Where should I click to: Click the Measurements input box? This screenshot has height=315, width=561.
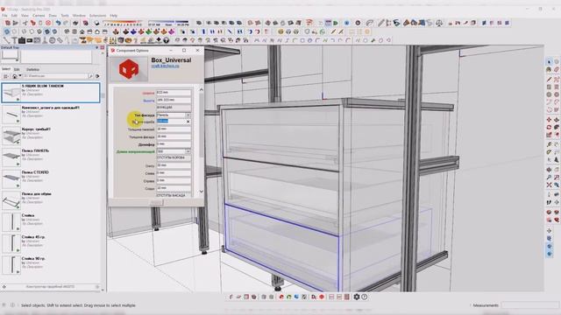(x=530, y=305)
